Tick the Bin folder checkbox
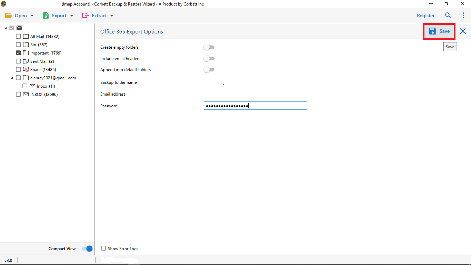The width and height of the screenshot is (471, 265). 18,45
